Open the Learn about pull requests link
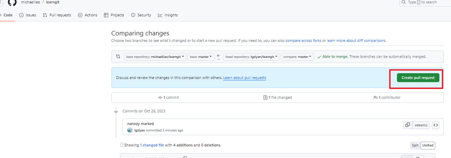451x158 pixels. (x=244, y=78)
